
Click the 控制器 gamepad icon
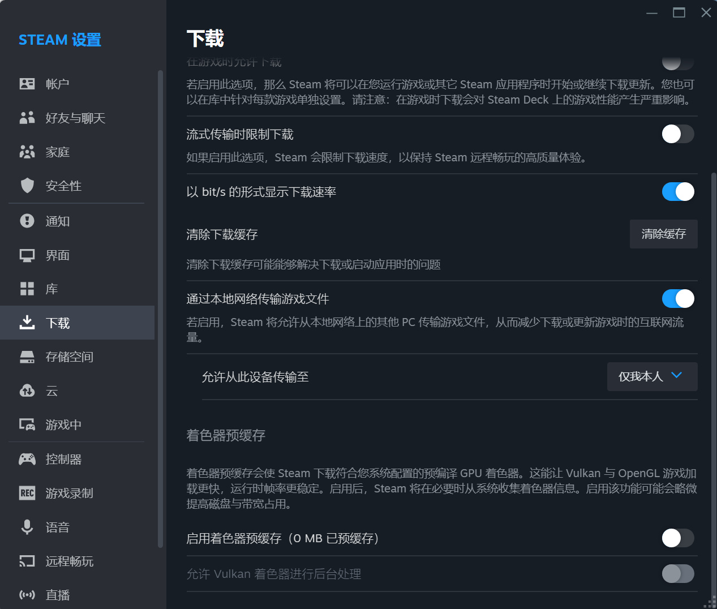(x=27, y=459)
